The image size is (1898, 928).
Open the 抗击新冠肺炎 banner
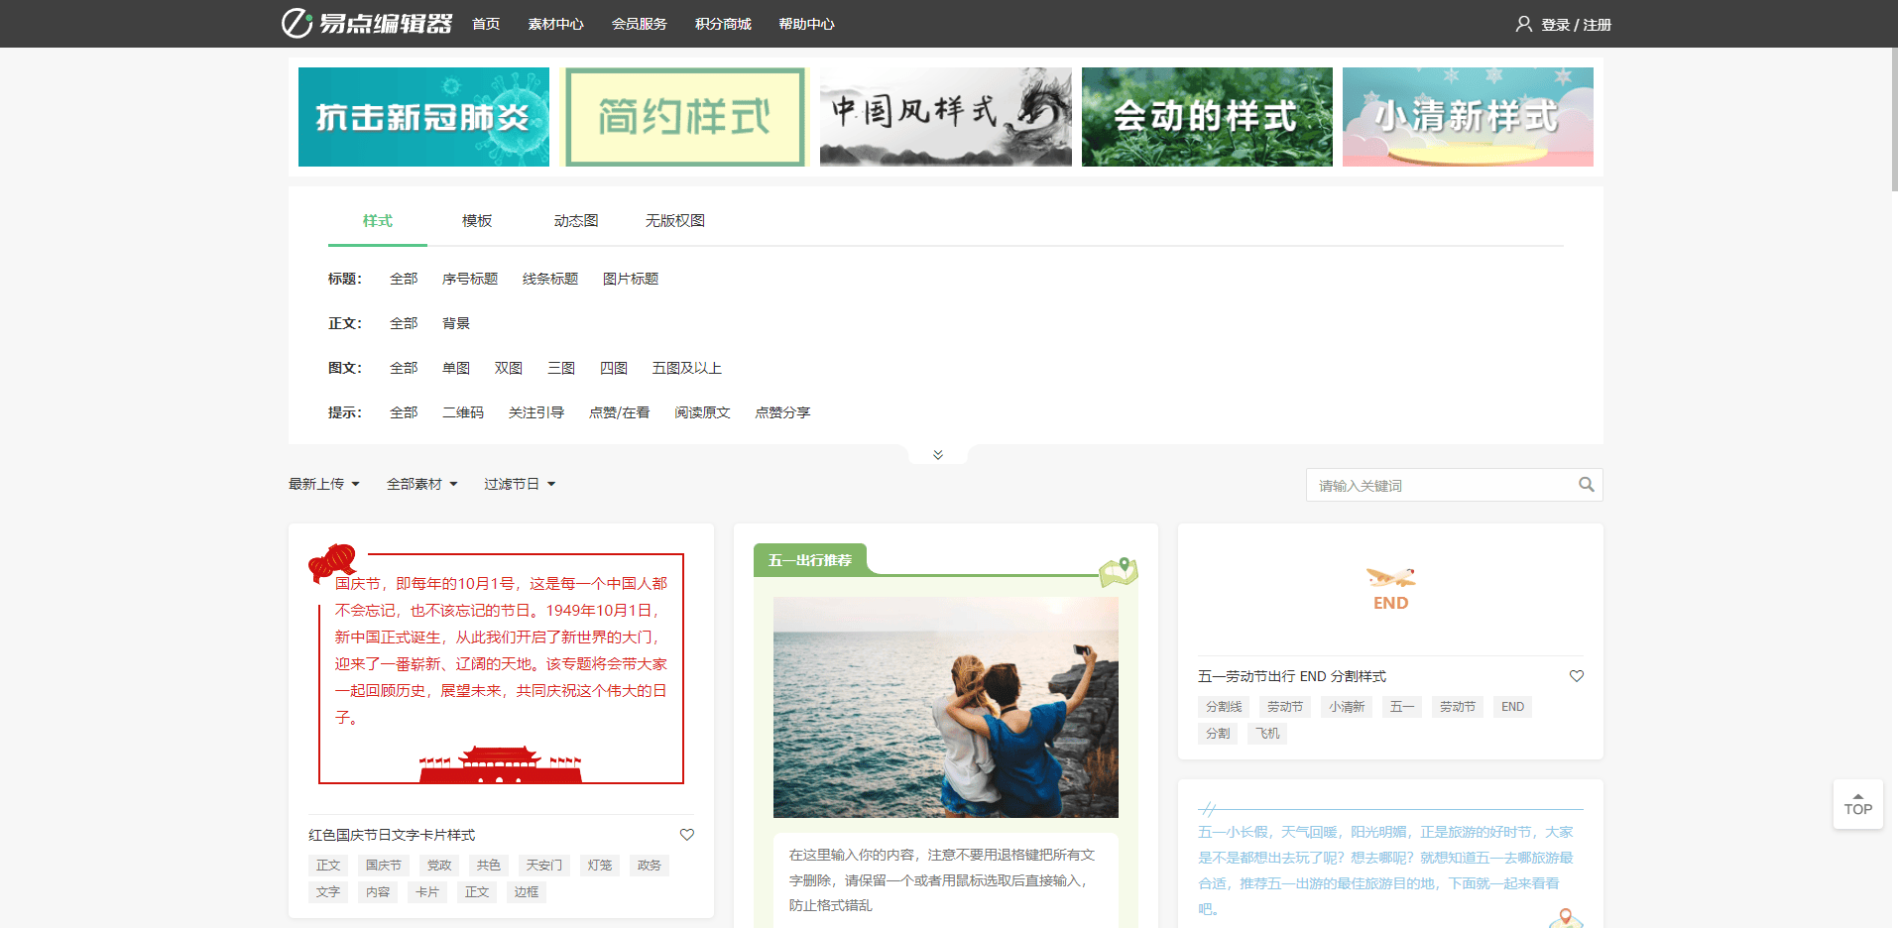pos(423,116)
